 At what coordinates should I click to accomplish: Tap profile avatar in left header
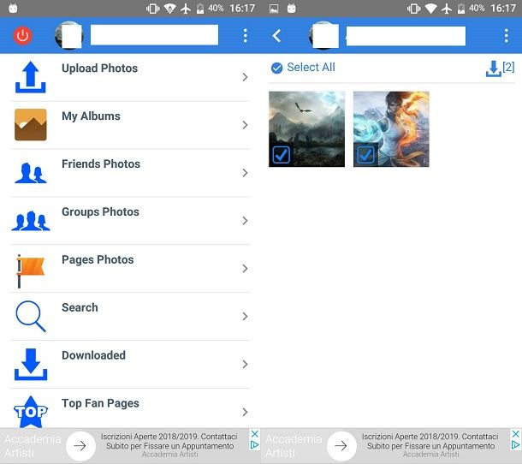(69, 35)
